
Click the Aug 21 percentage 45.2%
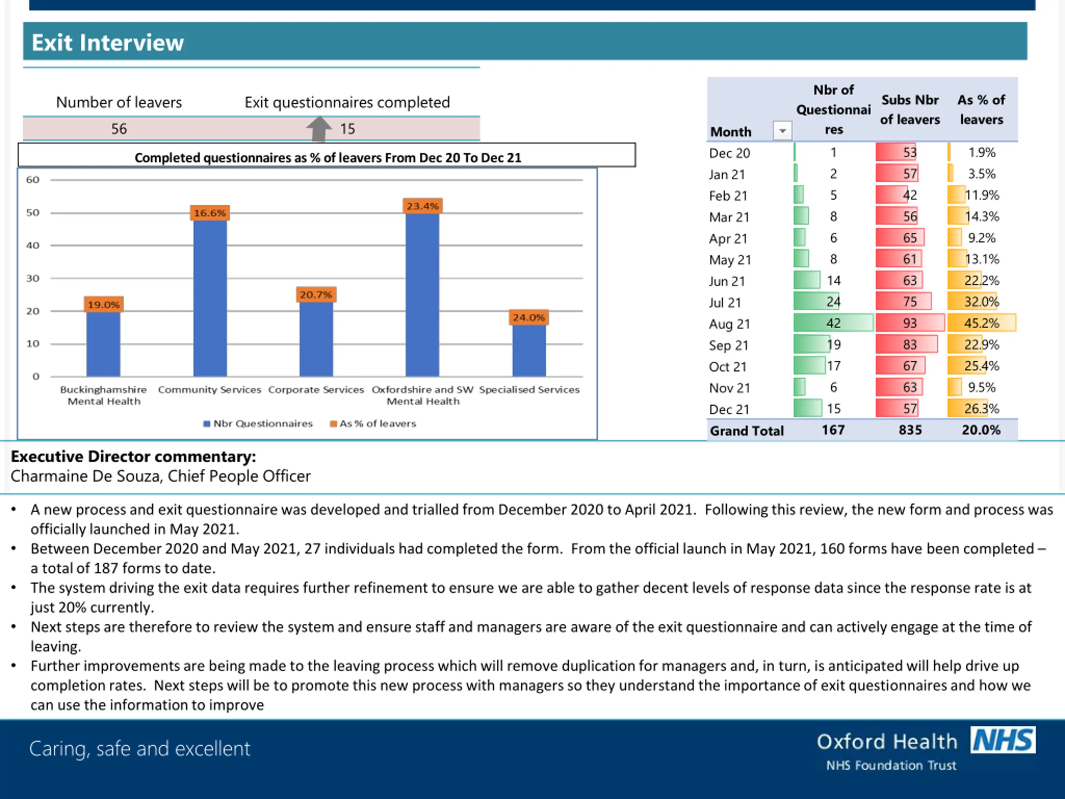[982, 323]
